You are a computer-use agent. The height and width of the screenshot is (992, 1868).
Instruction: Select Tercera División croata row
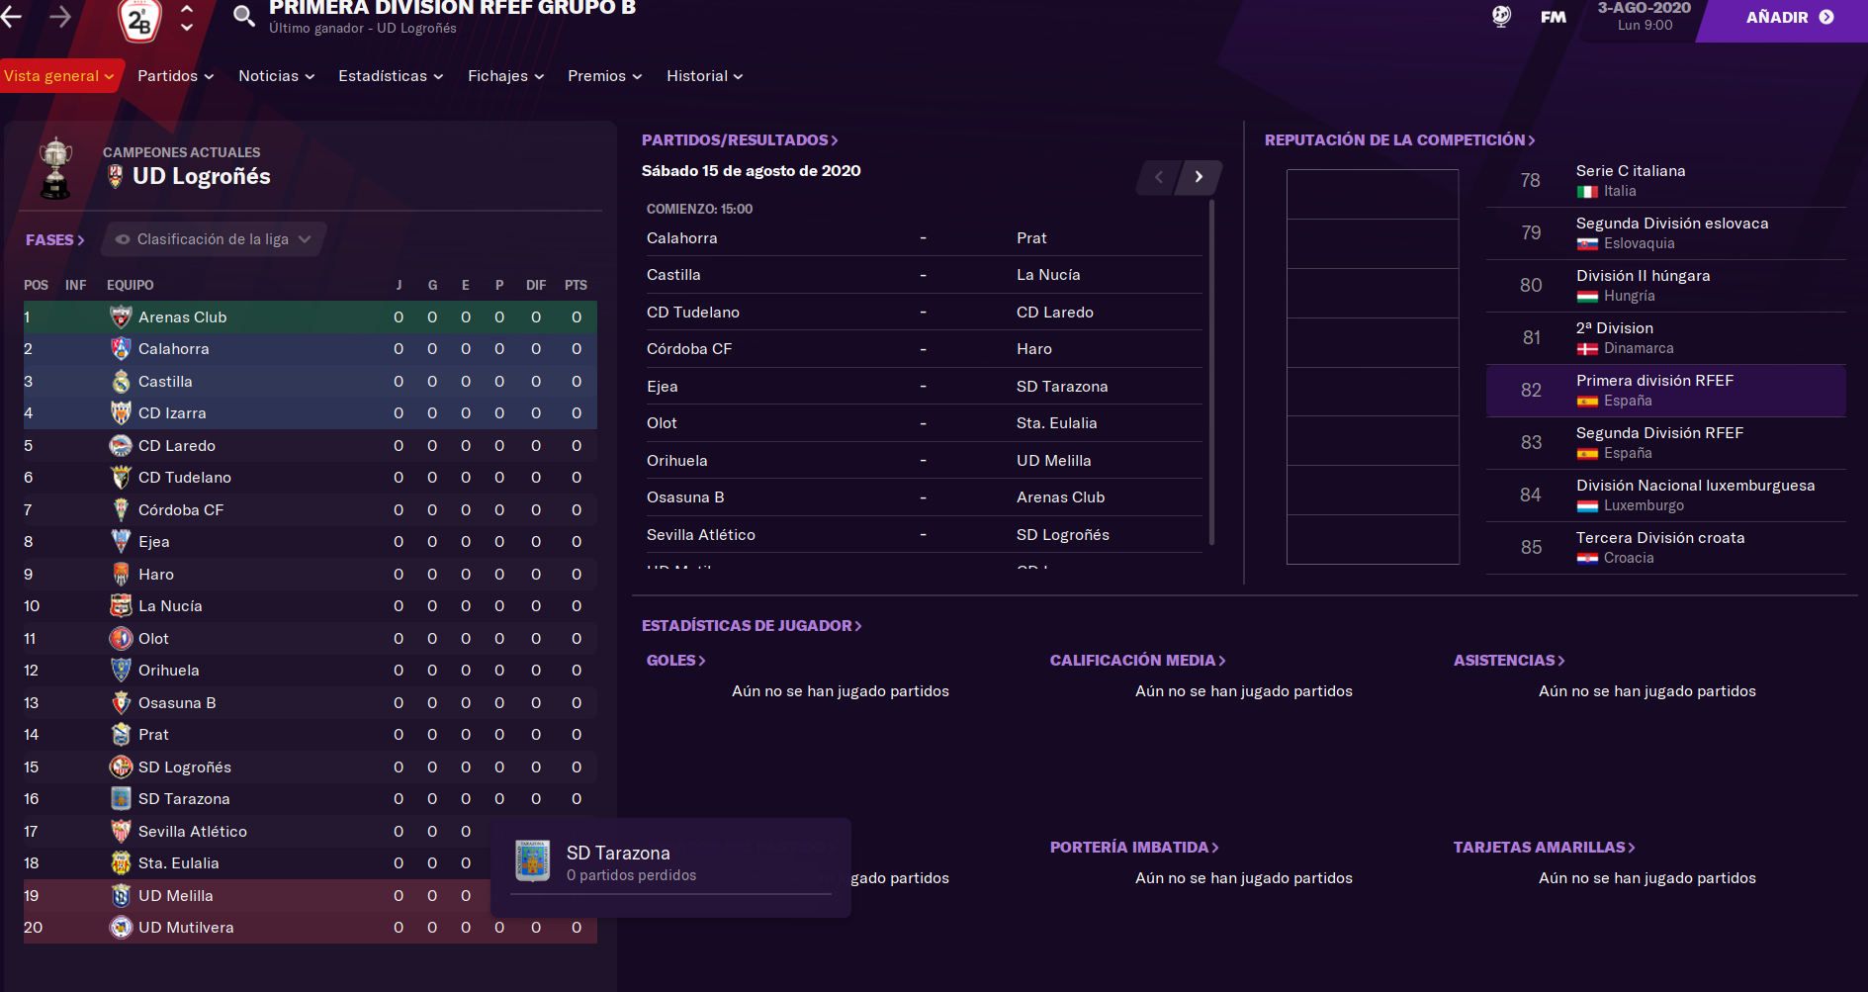1666,548
